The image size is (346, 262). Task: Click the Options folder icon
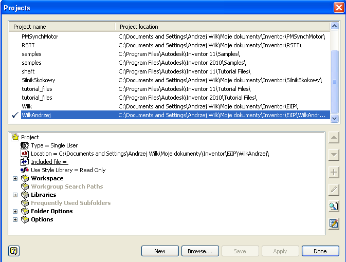(25, 219)
